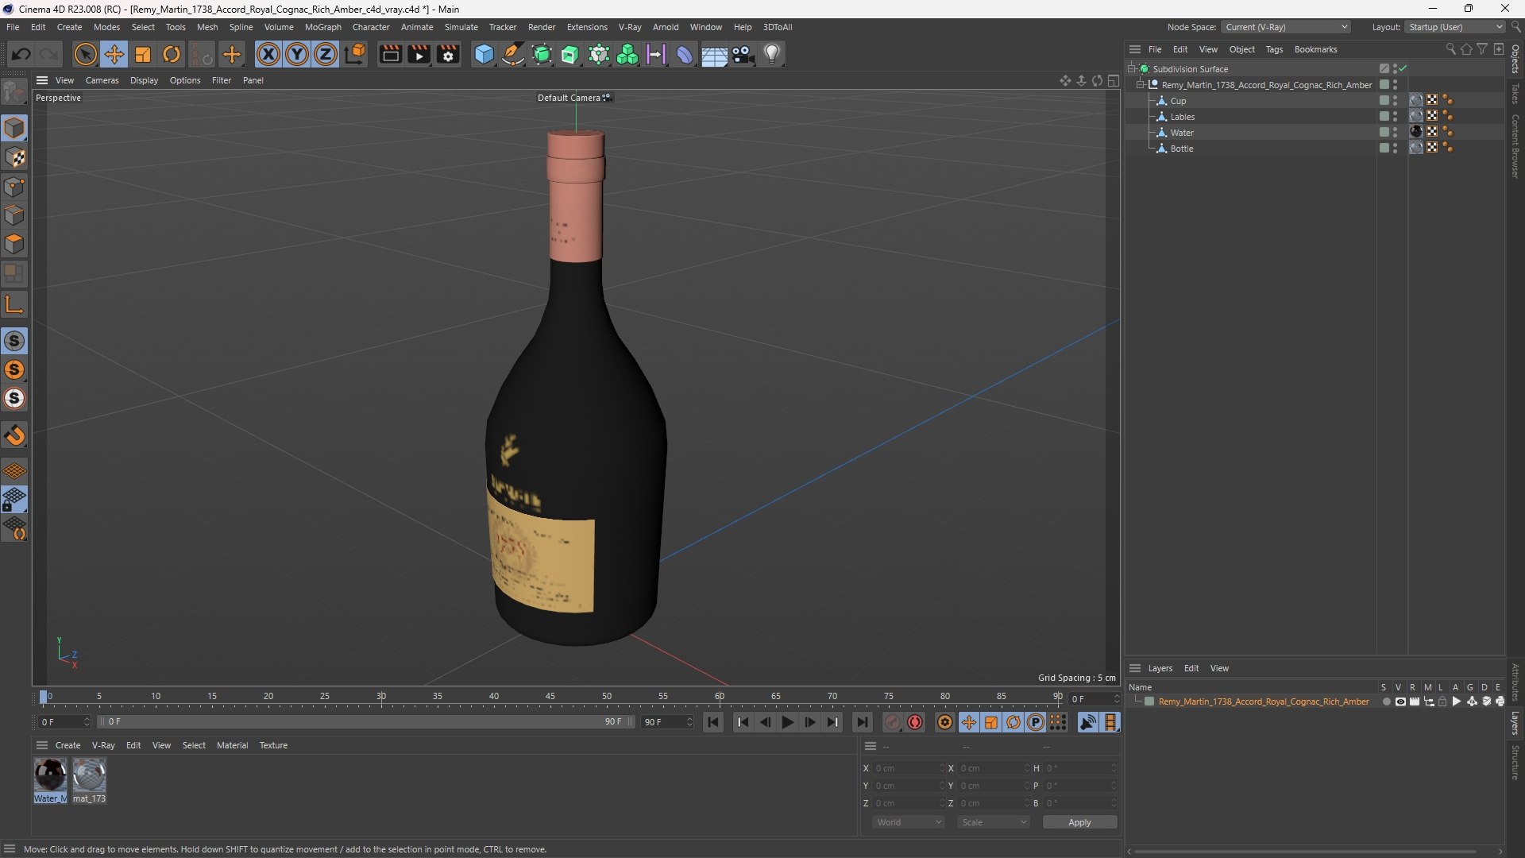Switch to Texture mode
This screenshot has width=1525, height=858.
tap(14, 157)
